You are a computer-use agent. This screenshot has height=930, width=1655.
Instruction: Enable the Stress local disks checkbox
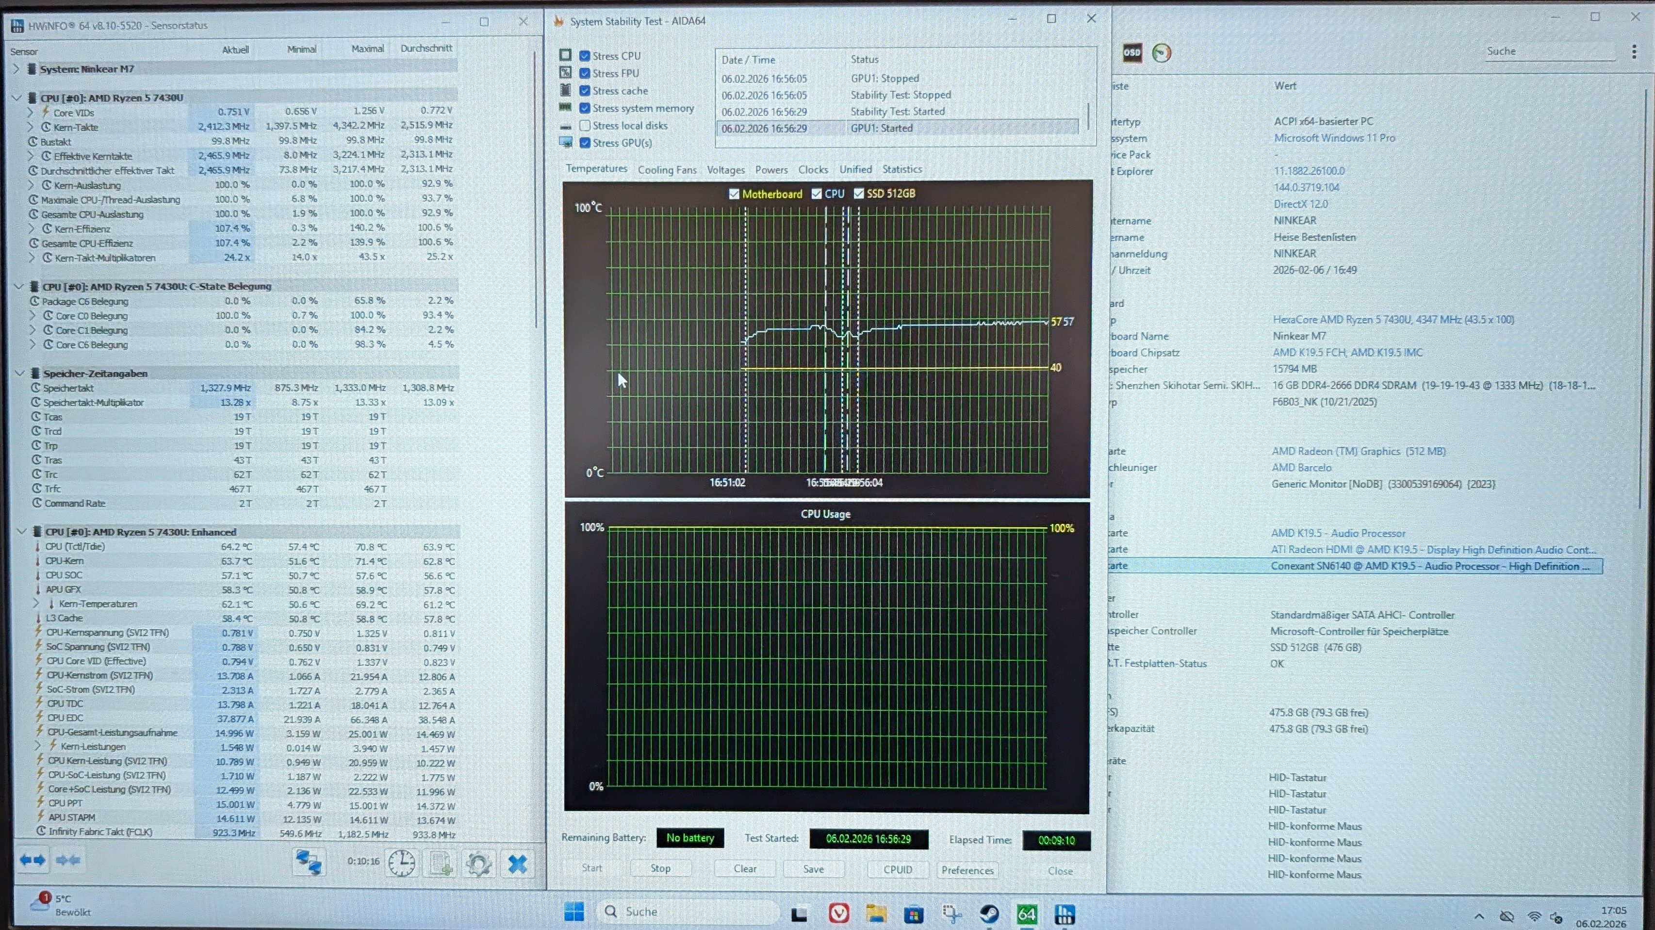[585, 126]
